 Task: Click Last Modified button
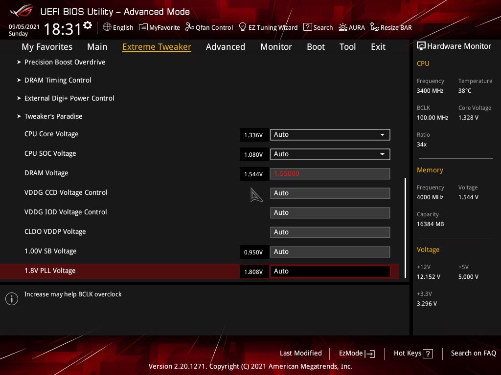(x=301, y=353)
